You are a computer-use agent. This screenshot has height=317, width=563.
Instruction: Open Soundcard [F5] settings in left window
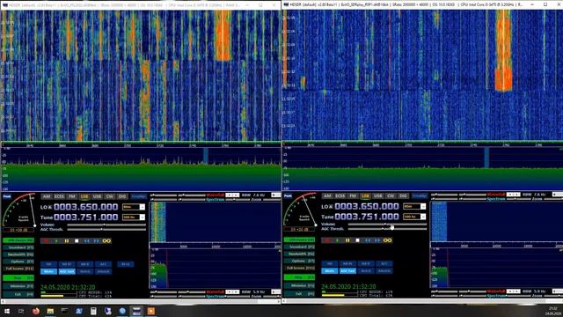click(18, 247)
